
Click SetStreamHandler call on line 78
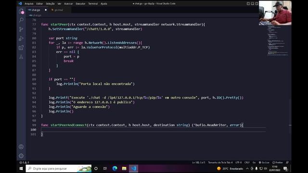[67, 29]
